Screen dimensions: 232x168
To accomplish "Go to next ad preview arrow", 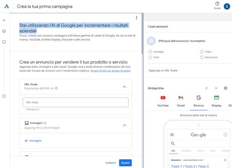I will (216, 88).
